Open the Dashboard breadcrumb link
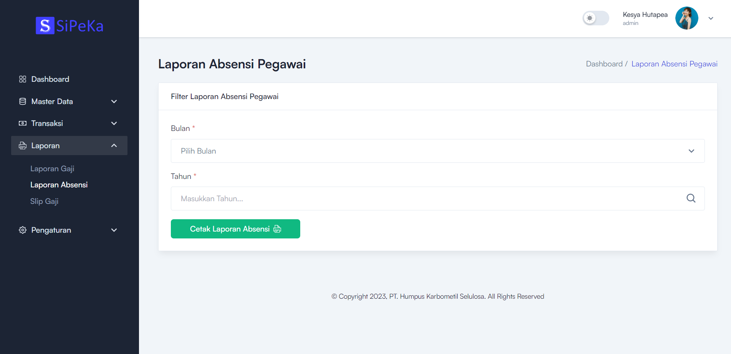Image resolution: width=731 pixels, height=354 pixels. click(x=604, y=64)
